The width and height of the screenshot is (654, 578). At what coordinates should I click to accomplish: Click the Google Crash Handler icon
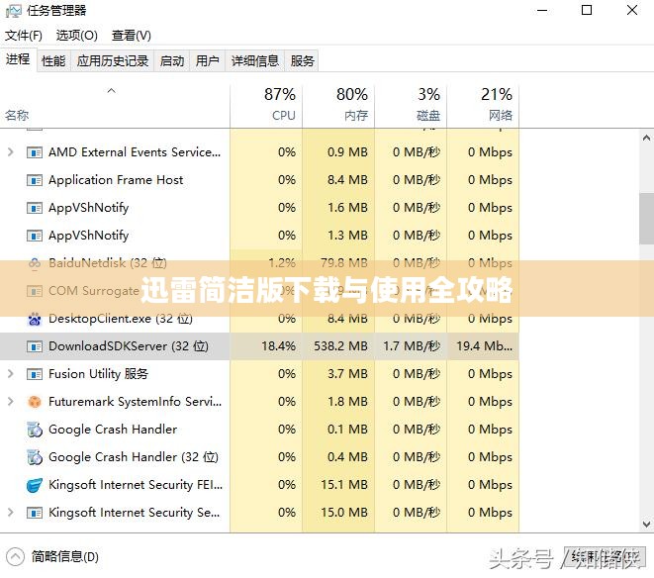click(35, 430)
